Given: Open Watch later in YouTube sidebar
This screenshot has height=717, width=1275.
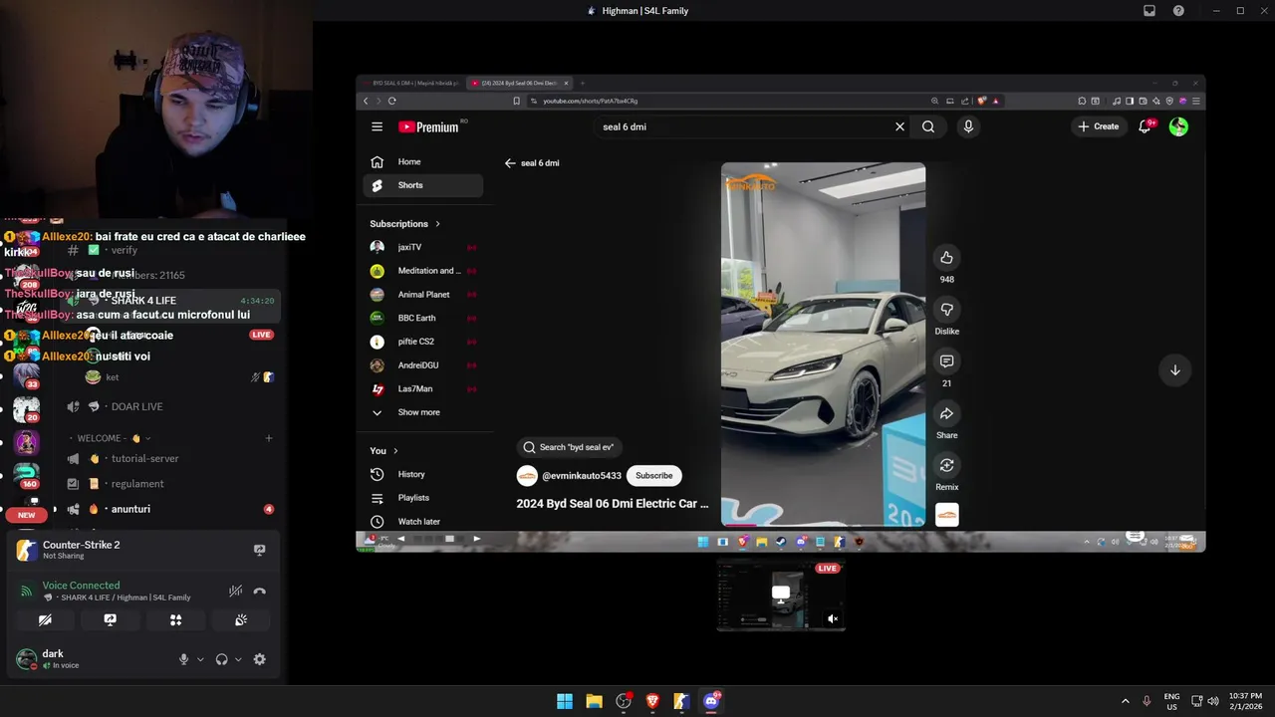Looking at the screenshot, I should 423,522.
